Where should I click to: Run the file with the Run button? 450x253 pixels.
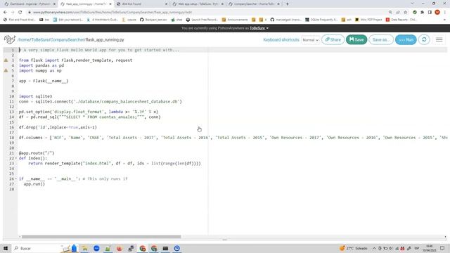(406, 39)
